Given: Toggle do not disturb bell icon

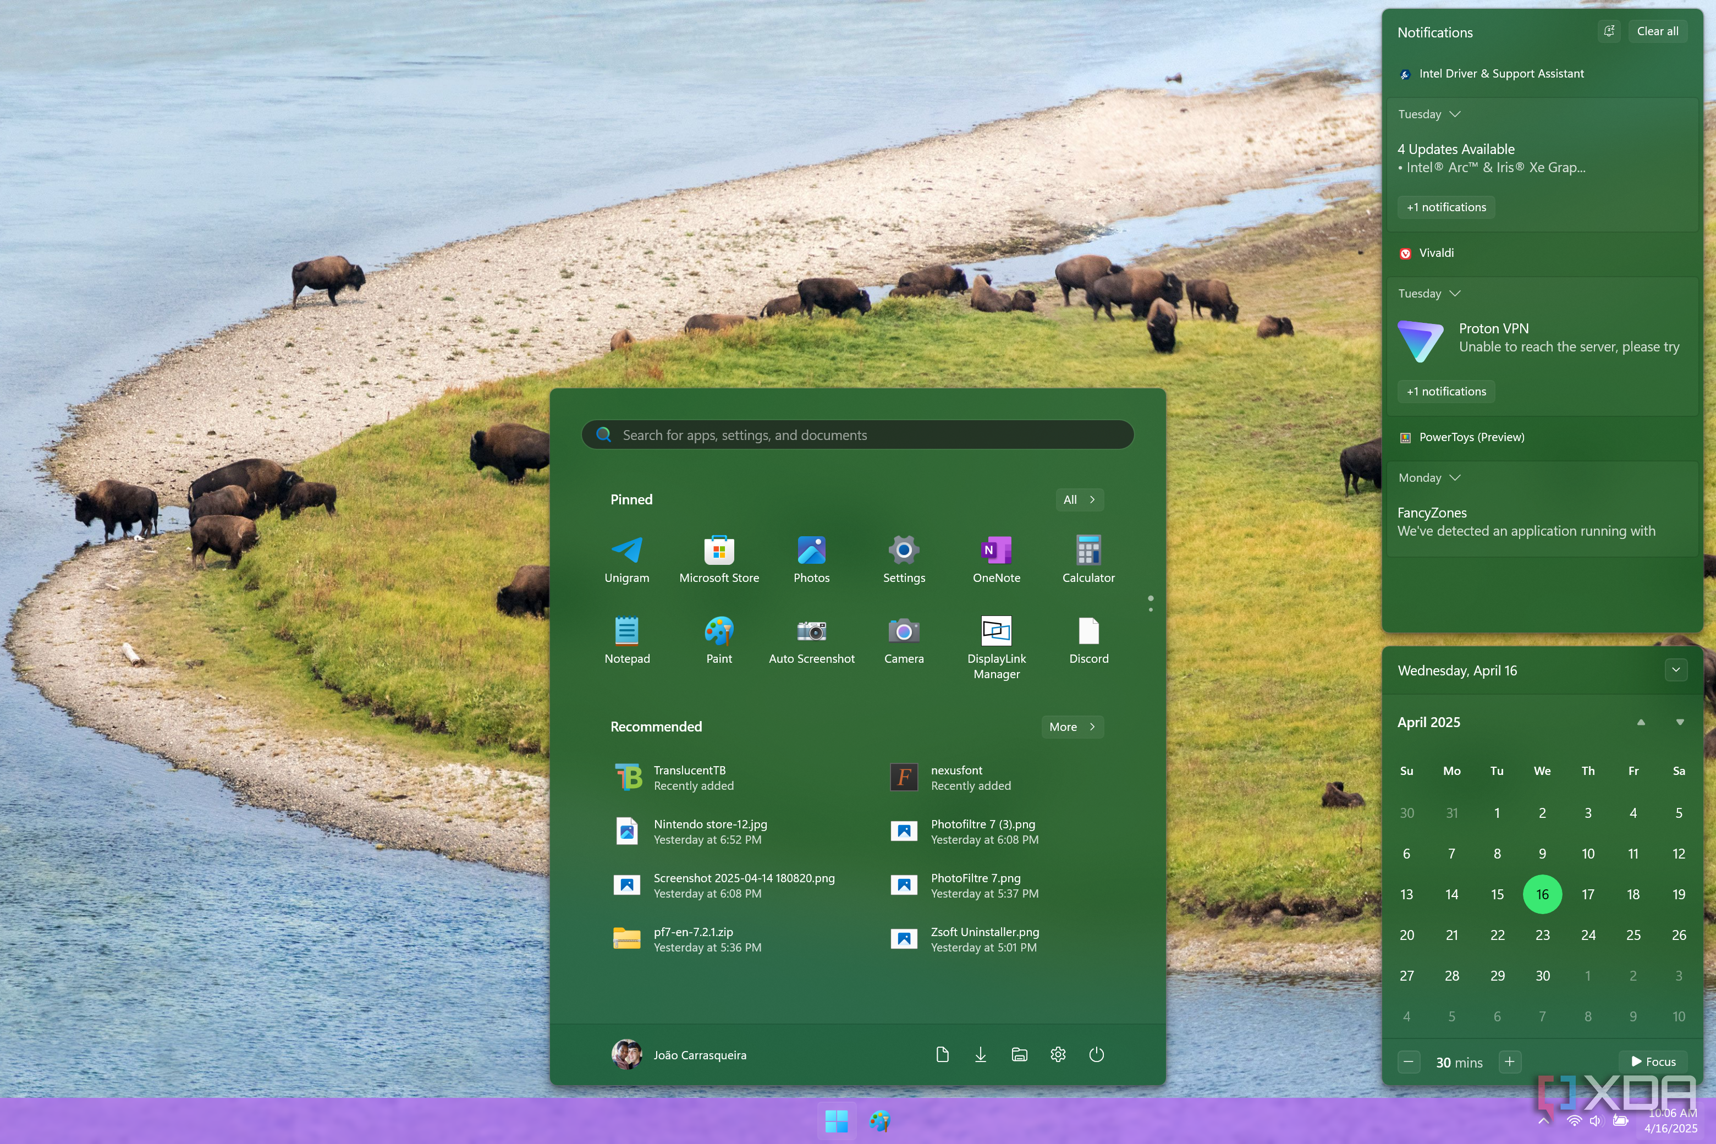Looking at the screenshot, I should (1609, 31).
